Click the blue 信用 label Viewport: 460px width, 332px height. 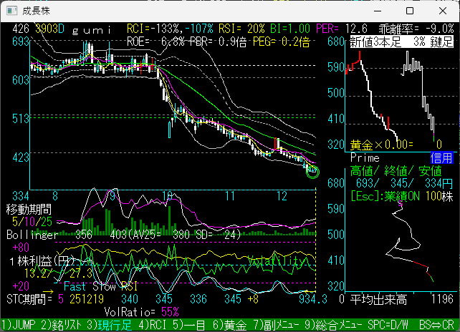pyautogui.click(x=441, y=158)
